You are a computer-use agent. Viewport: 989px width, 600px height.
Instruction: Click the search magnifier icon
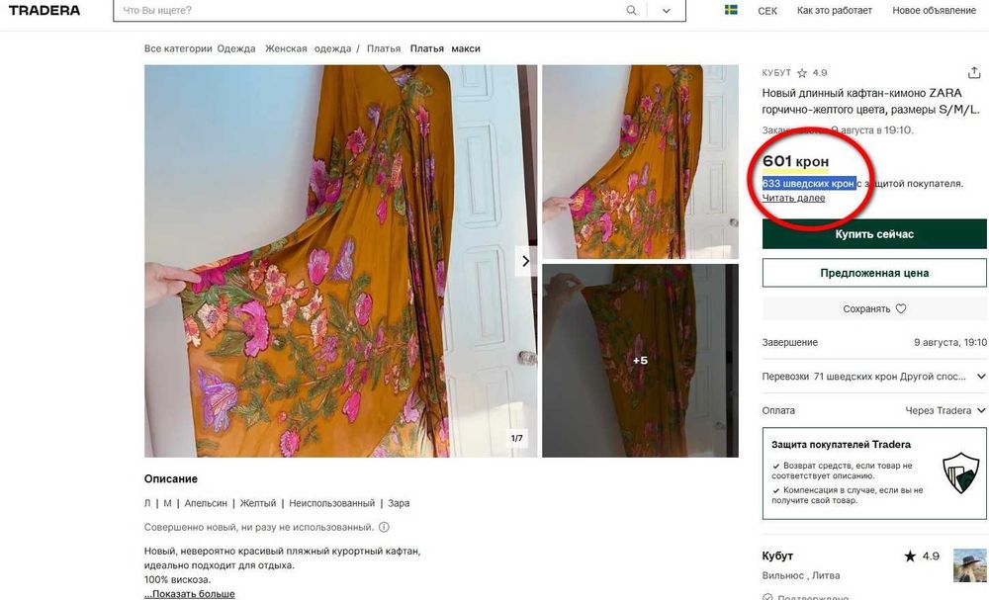(x=631, y=11)
